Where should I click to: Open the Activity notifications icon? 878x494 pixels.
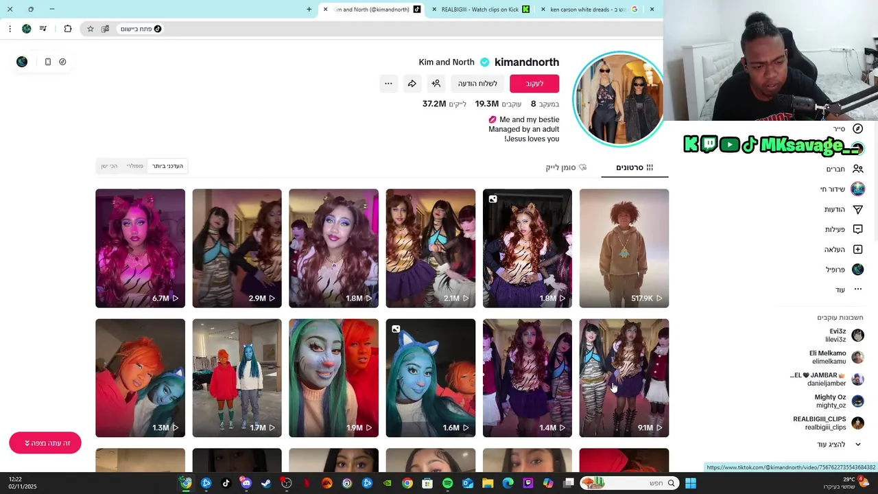point(857,229)
